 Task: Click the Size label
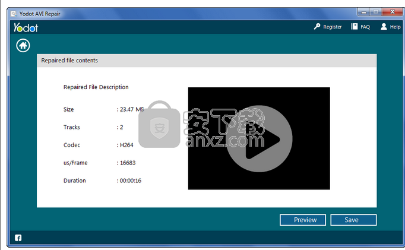click(x=68, y=109)
